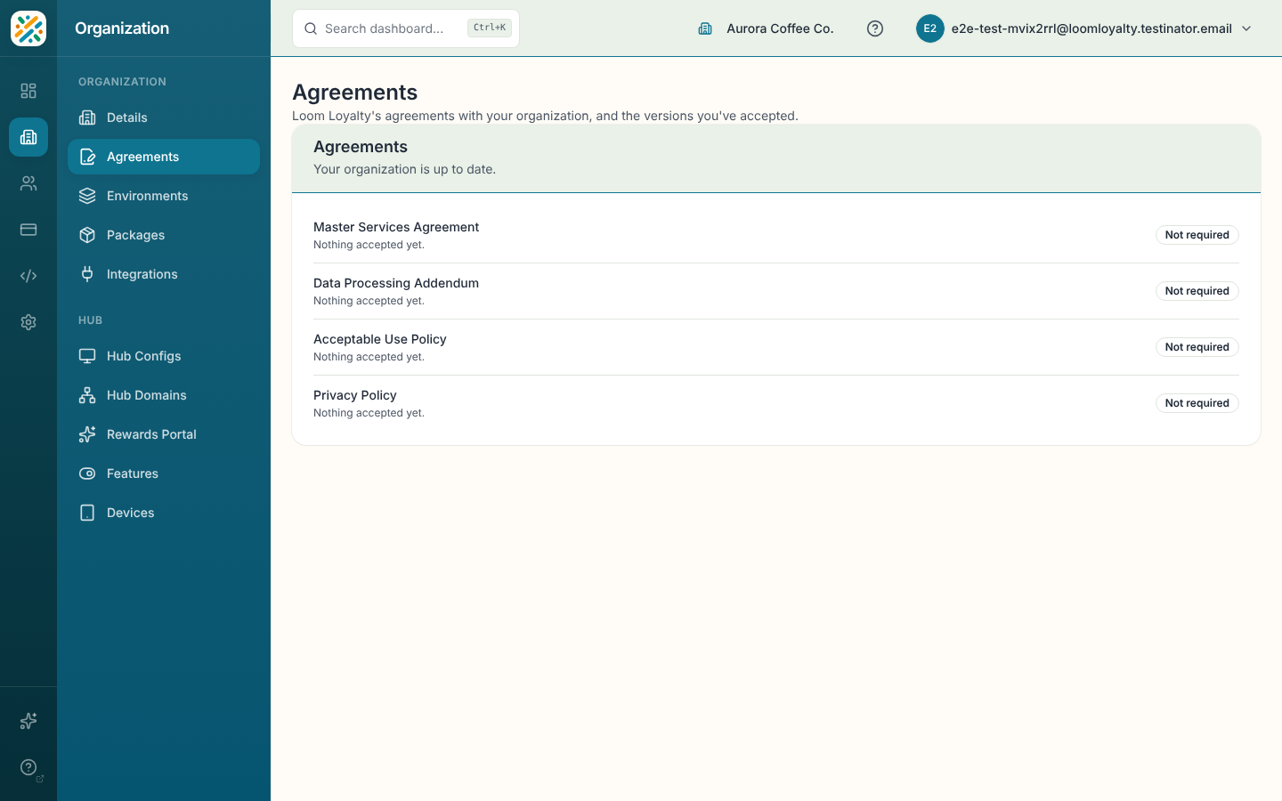Click the Acceptable Use Policy title

(380, 339)
